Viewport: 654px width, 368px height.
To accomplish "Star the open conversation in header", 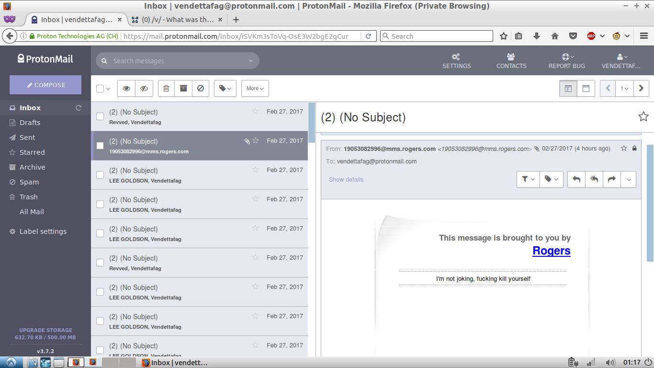I will pos(643,116).
